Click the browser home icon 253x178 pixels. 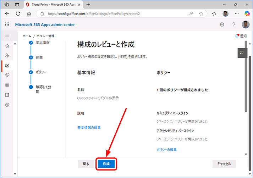coord(29,14)
